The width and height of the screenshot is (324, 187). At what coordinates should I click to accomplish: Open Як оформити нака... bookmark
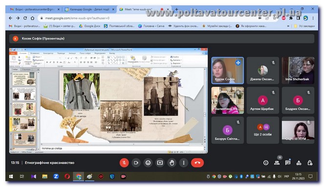251,26
